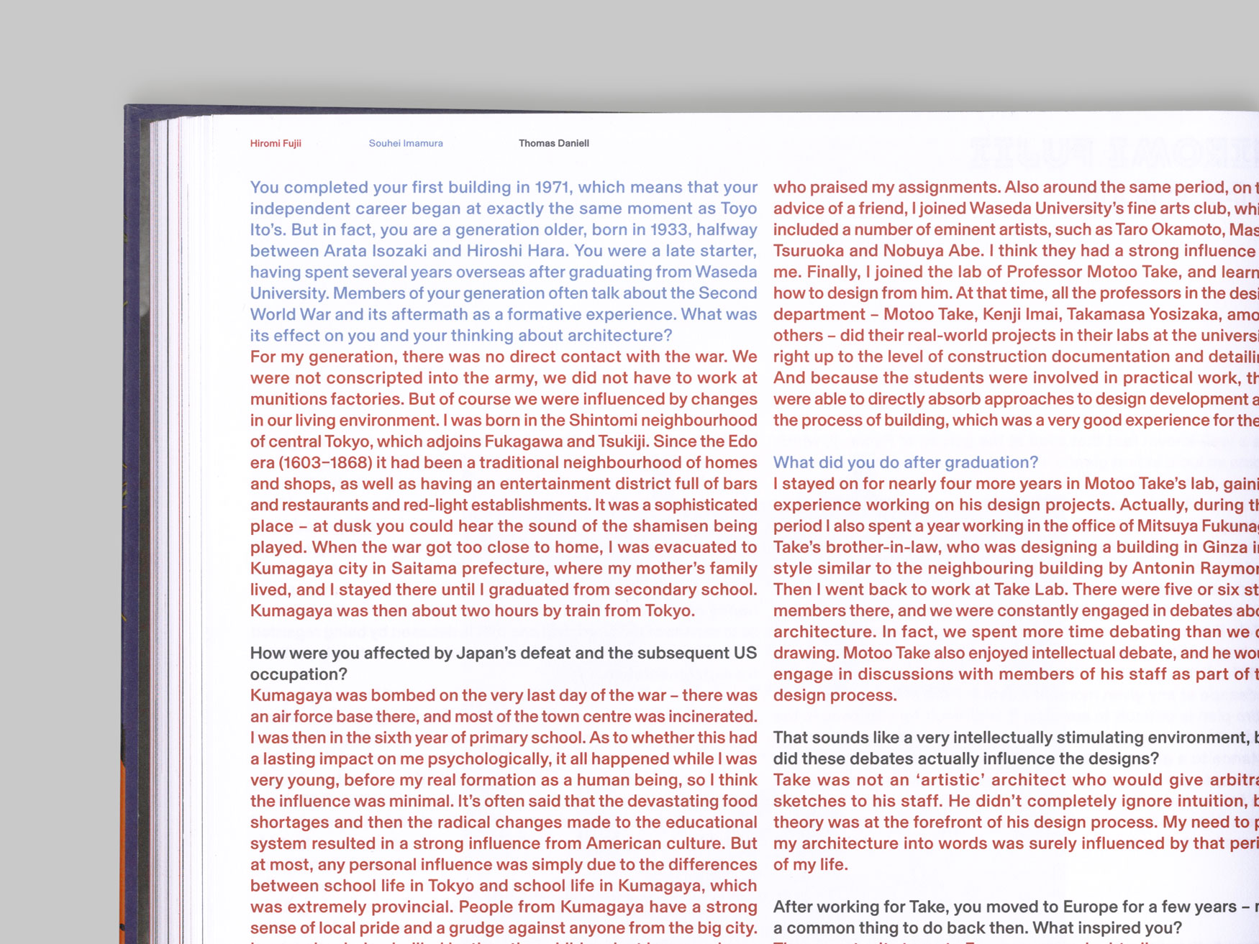The width and height of the screenshot is (1259, 944).
Task: Click the line starting "For my generation"
Action: pyautogui.click(x=503, y=357)
